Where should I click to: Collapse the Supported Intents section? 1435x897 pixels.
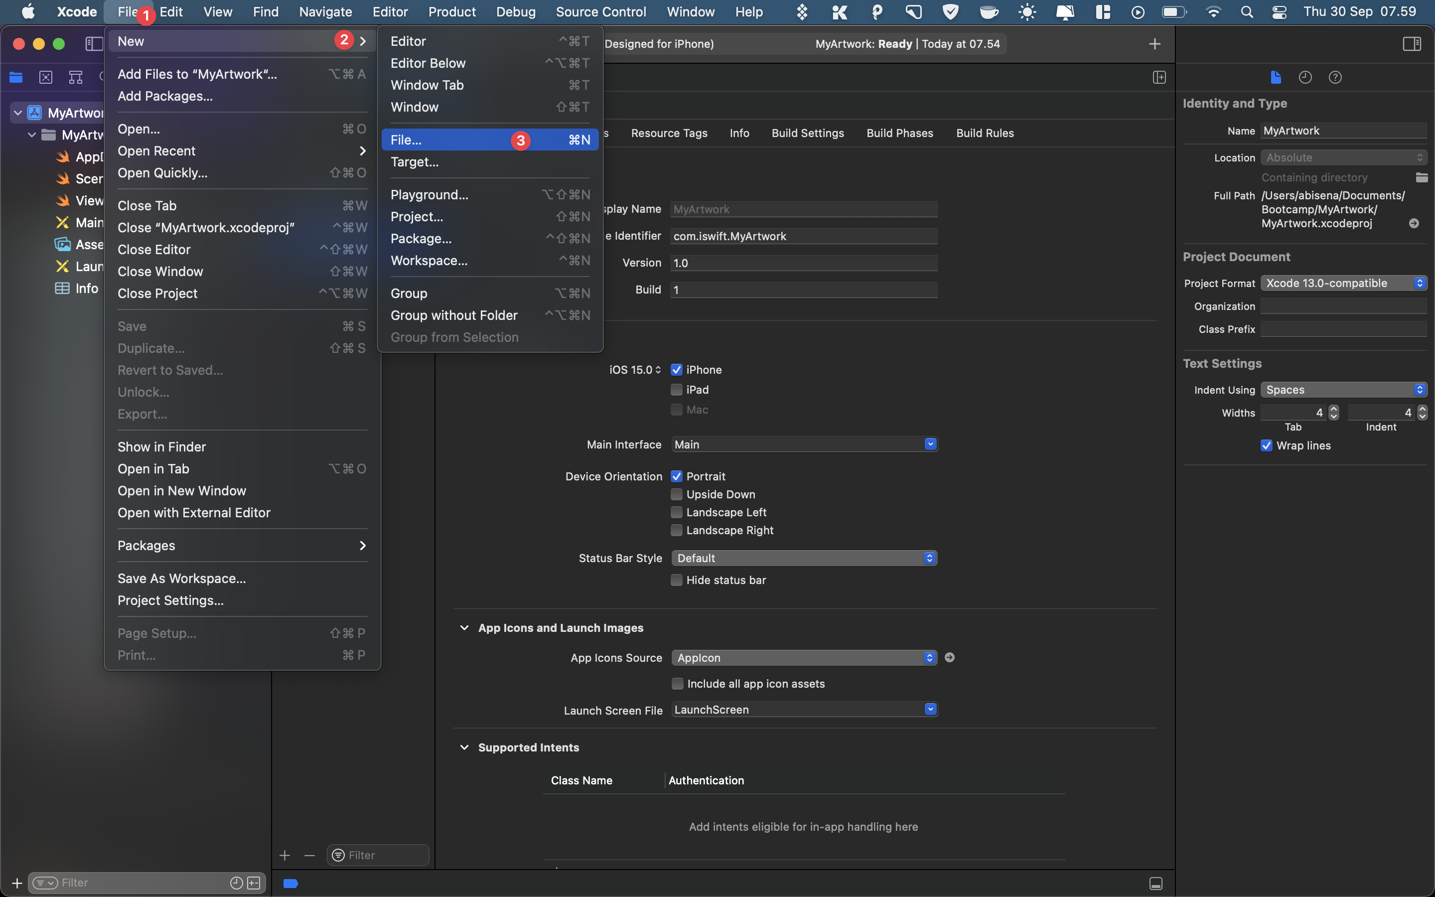(464, 747)
